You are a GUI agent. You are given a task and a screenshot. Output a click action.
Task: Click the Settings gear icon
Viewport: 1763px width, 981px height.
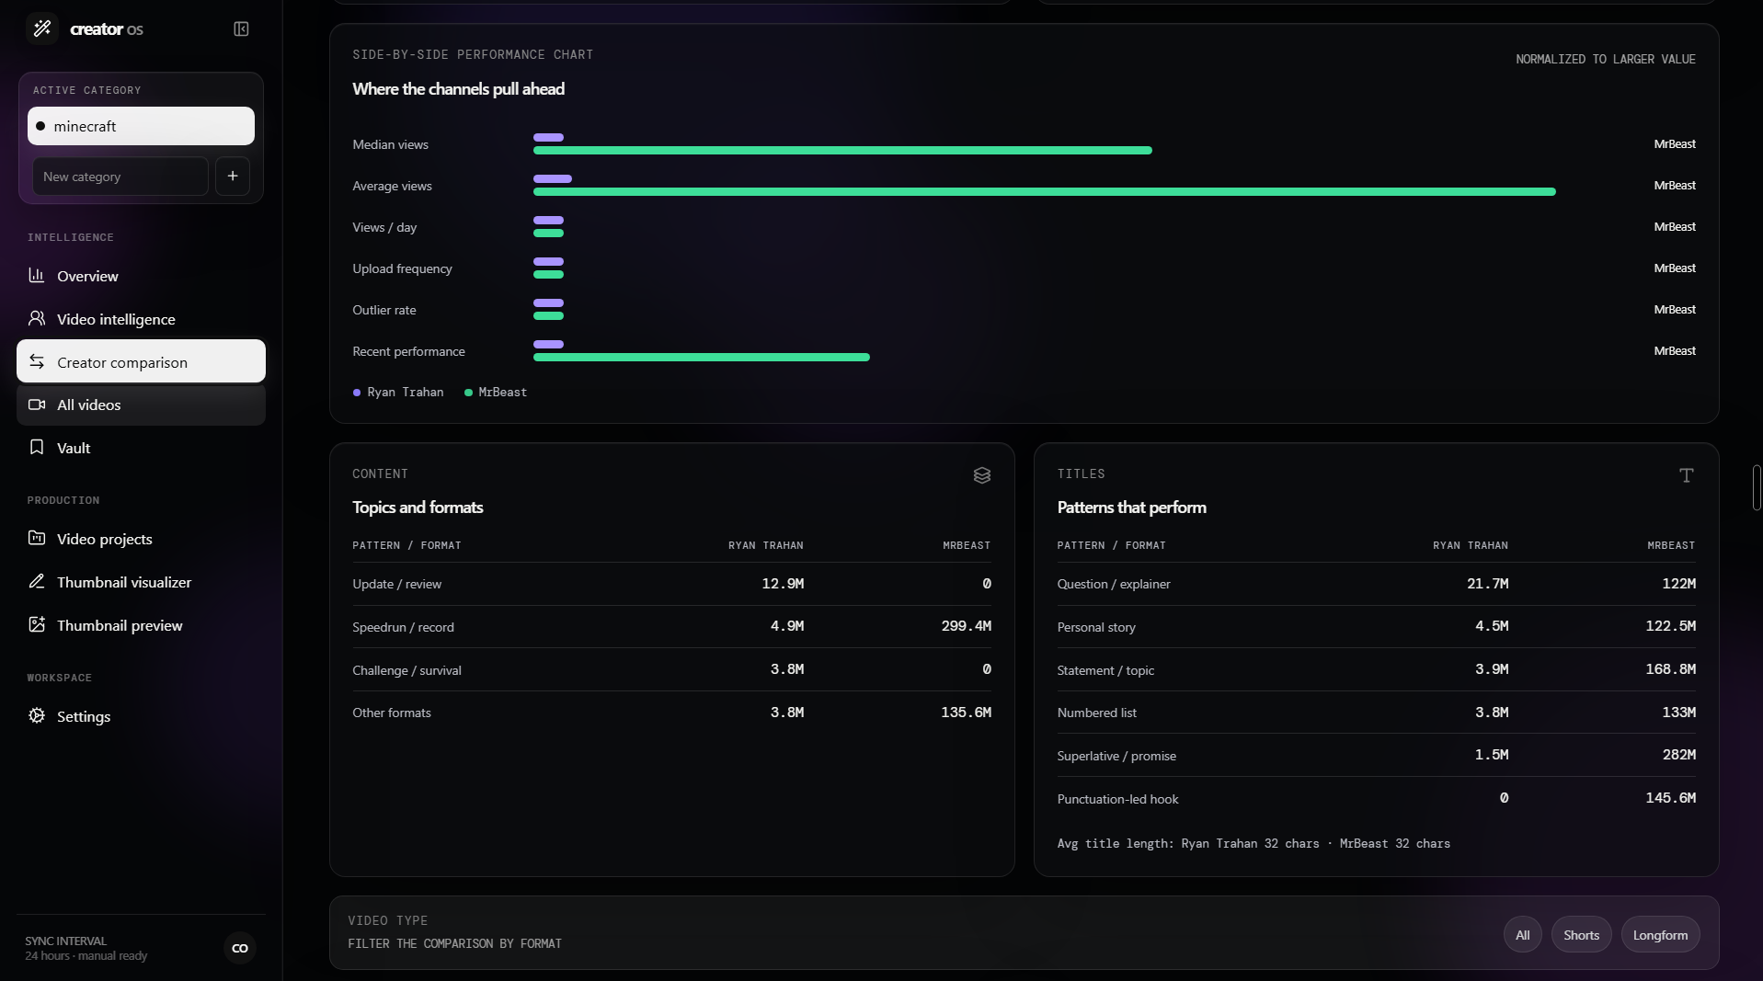pos(37,715)
